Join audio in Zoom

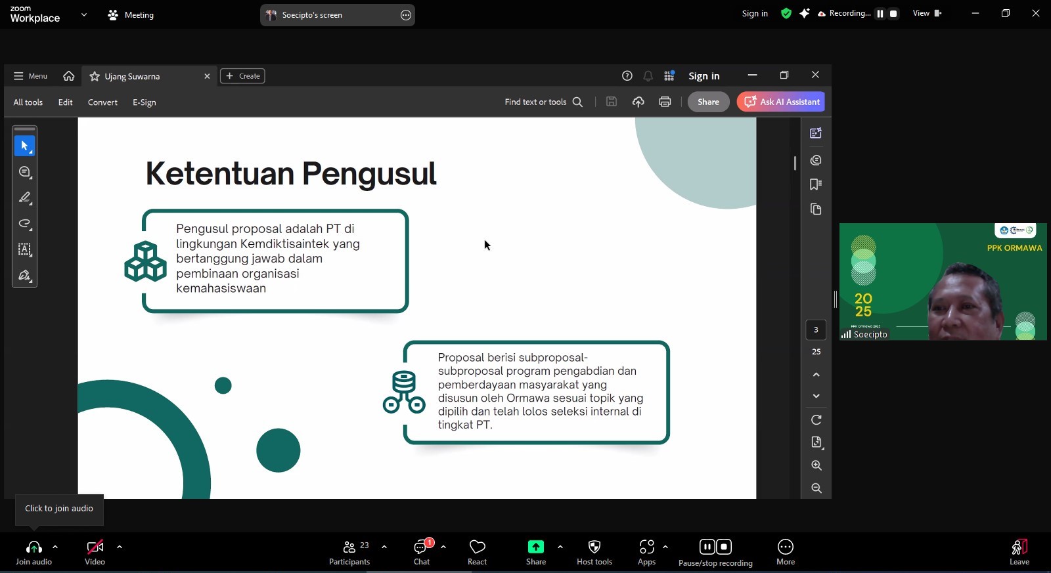pos(34,552)
